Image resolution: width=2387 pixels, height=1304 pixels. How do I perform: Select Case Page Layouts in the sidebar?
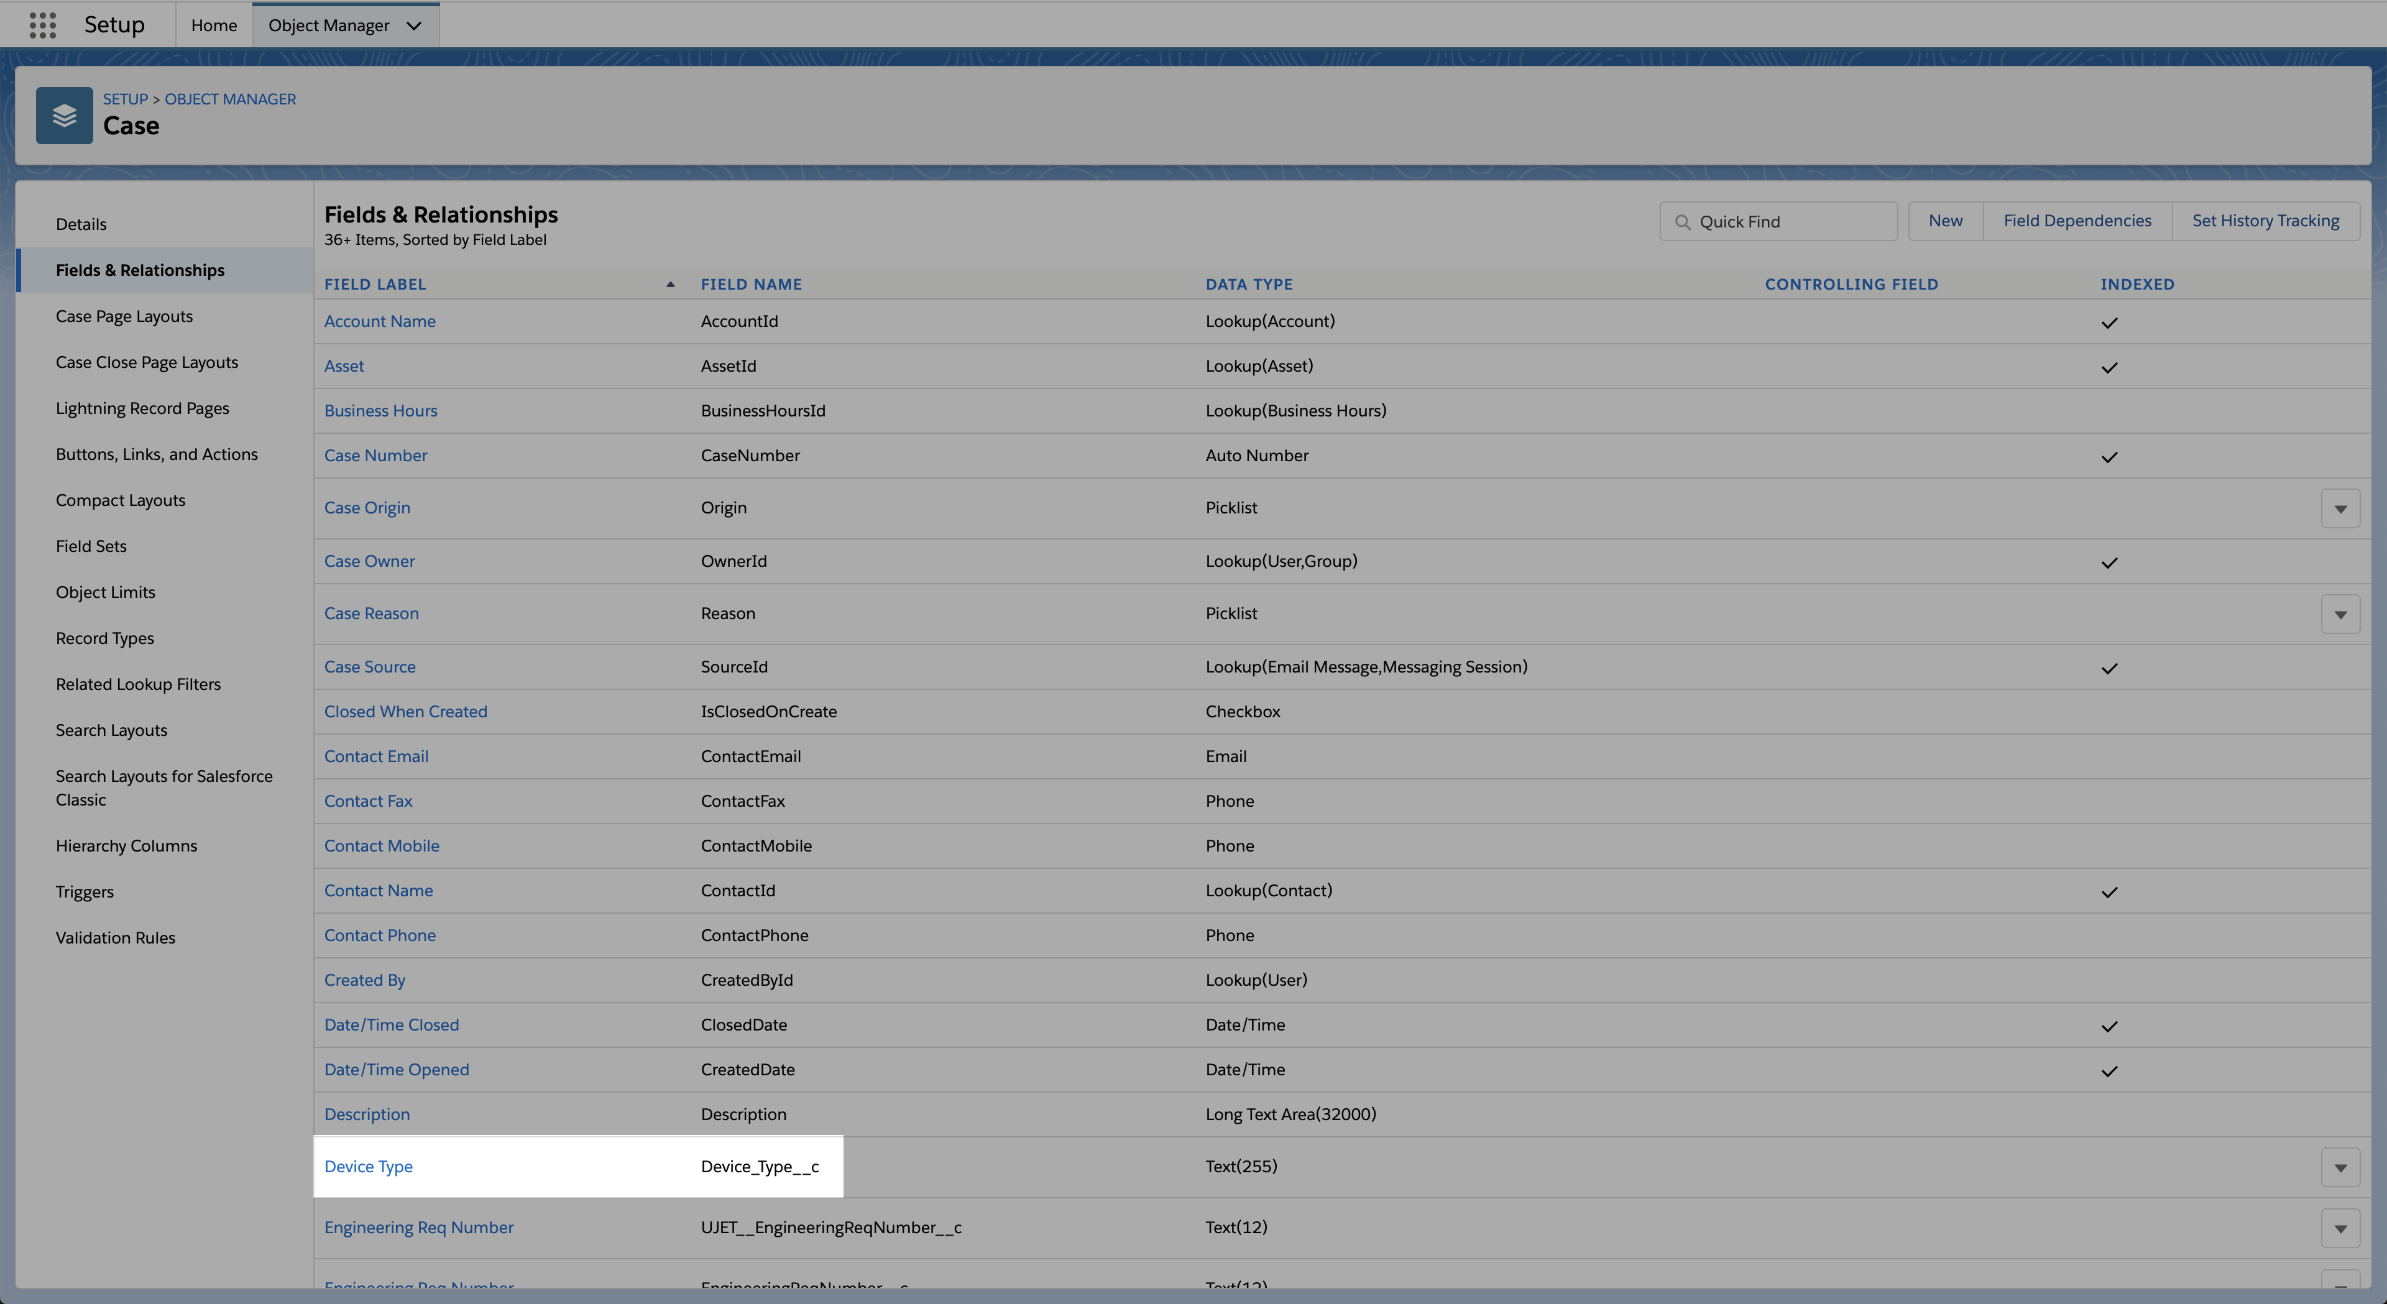click(124, 316)
